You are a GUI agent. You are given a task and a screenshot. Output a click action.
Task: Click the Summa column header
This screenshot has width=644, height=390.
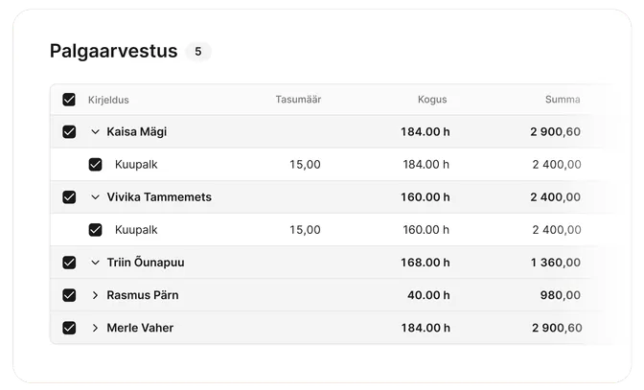tap(563, 100)
